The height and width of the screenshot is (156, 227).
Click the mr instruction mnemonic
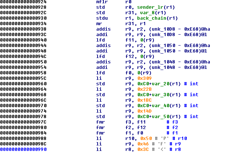tap(99, 24)
